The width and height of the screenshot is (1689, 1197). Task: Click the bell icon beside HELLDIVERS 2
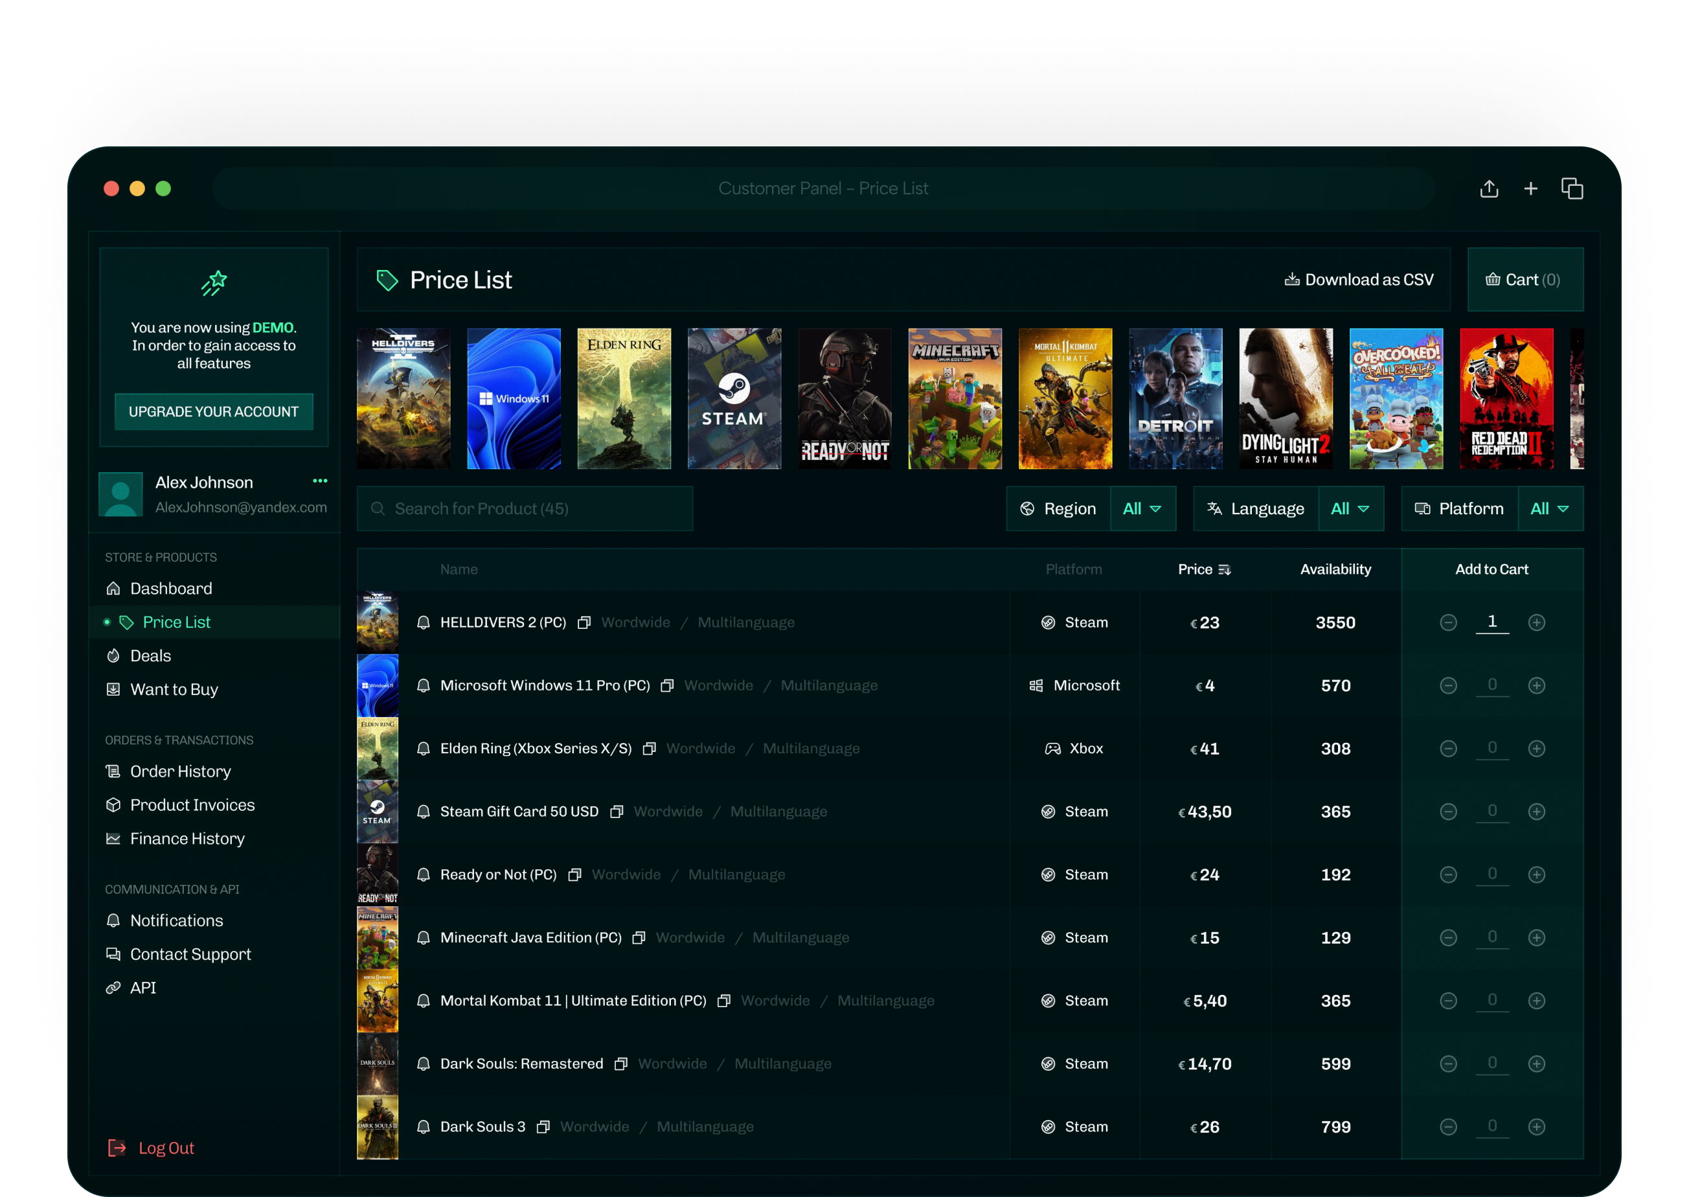pos(423,623)
